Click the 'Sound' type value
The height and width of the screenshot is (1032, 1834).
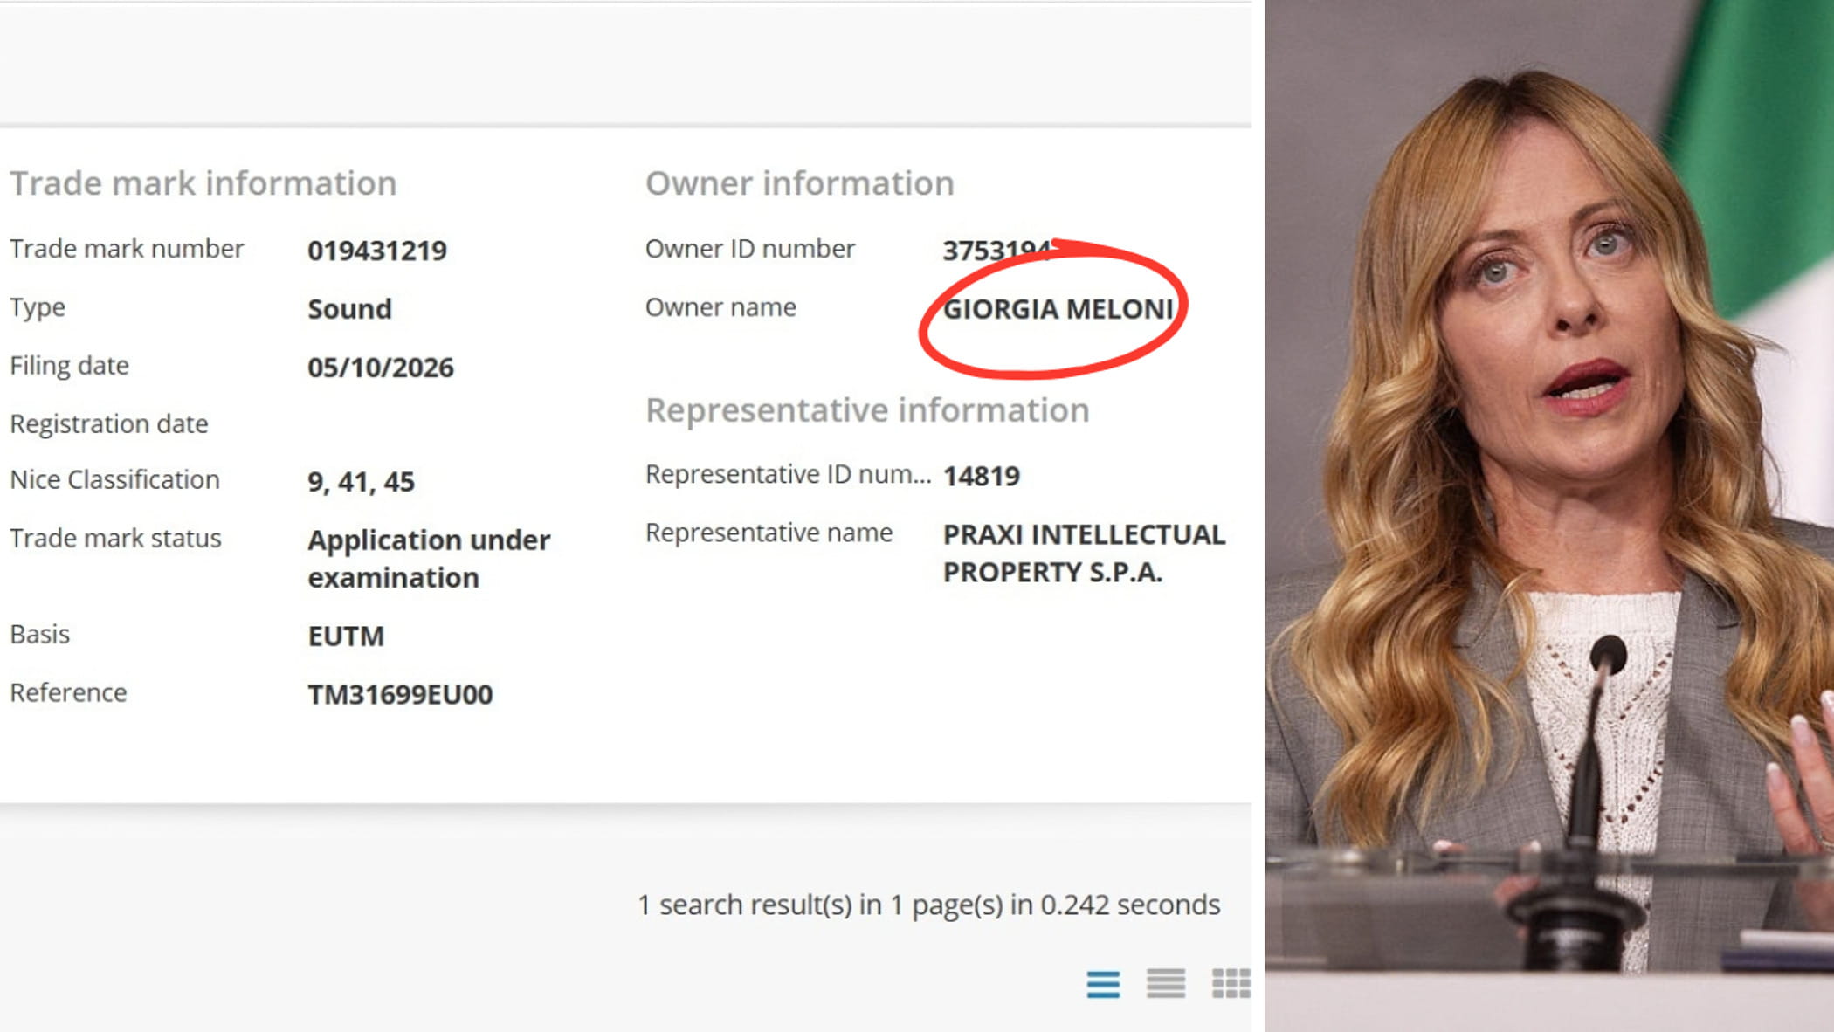[349, 309]
